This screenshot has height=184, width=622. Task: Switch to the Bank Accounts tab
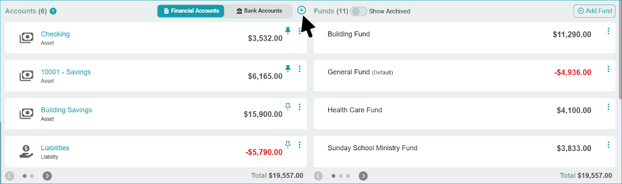(x=259, y=11)
